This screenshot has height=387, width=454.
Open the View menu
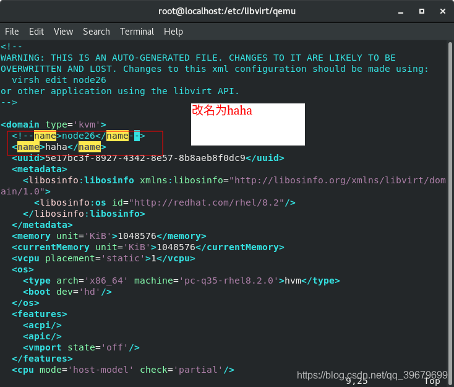tap(64, 32)
